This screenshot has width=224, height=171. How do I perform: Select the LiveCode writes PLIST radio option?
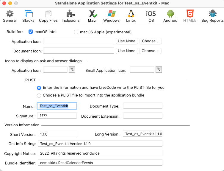click(39, 88)
